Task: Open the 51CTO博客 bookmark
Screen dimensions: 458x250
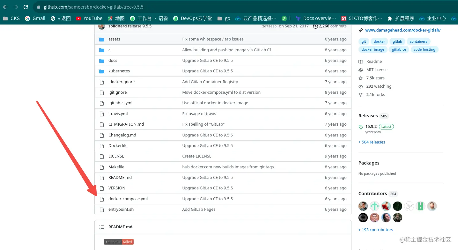Action: point(362,18)
